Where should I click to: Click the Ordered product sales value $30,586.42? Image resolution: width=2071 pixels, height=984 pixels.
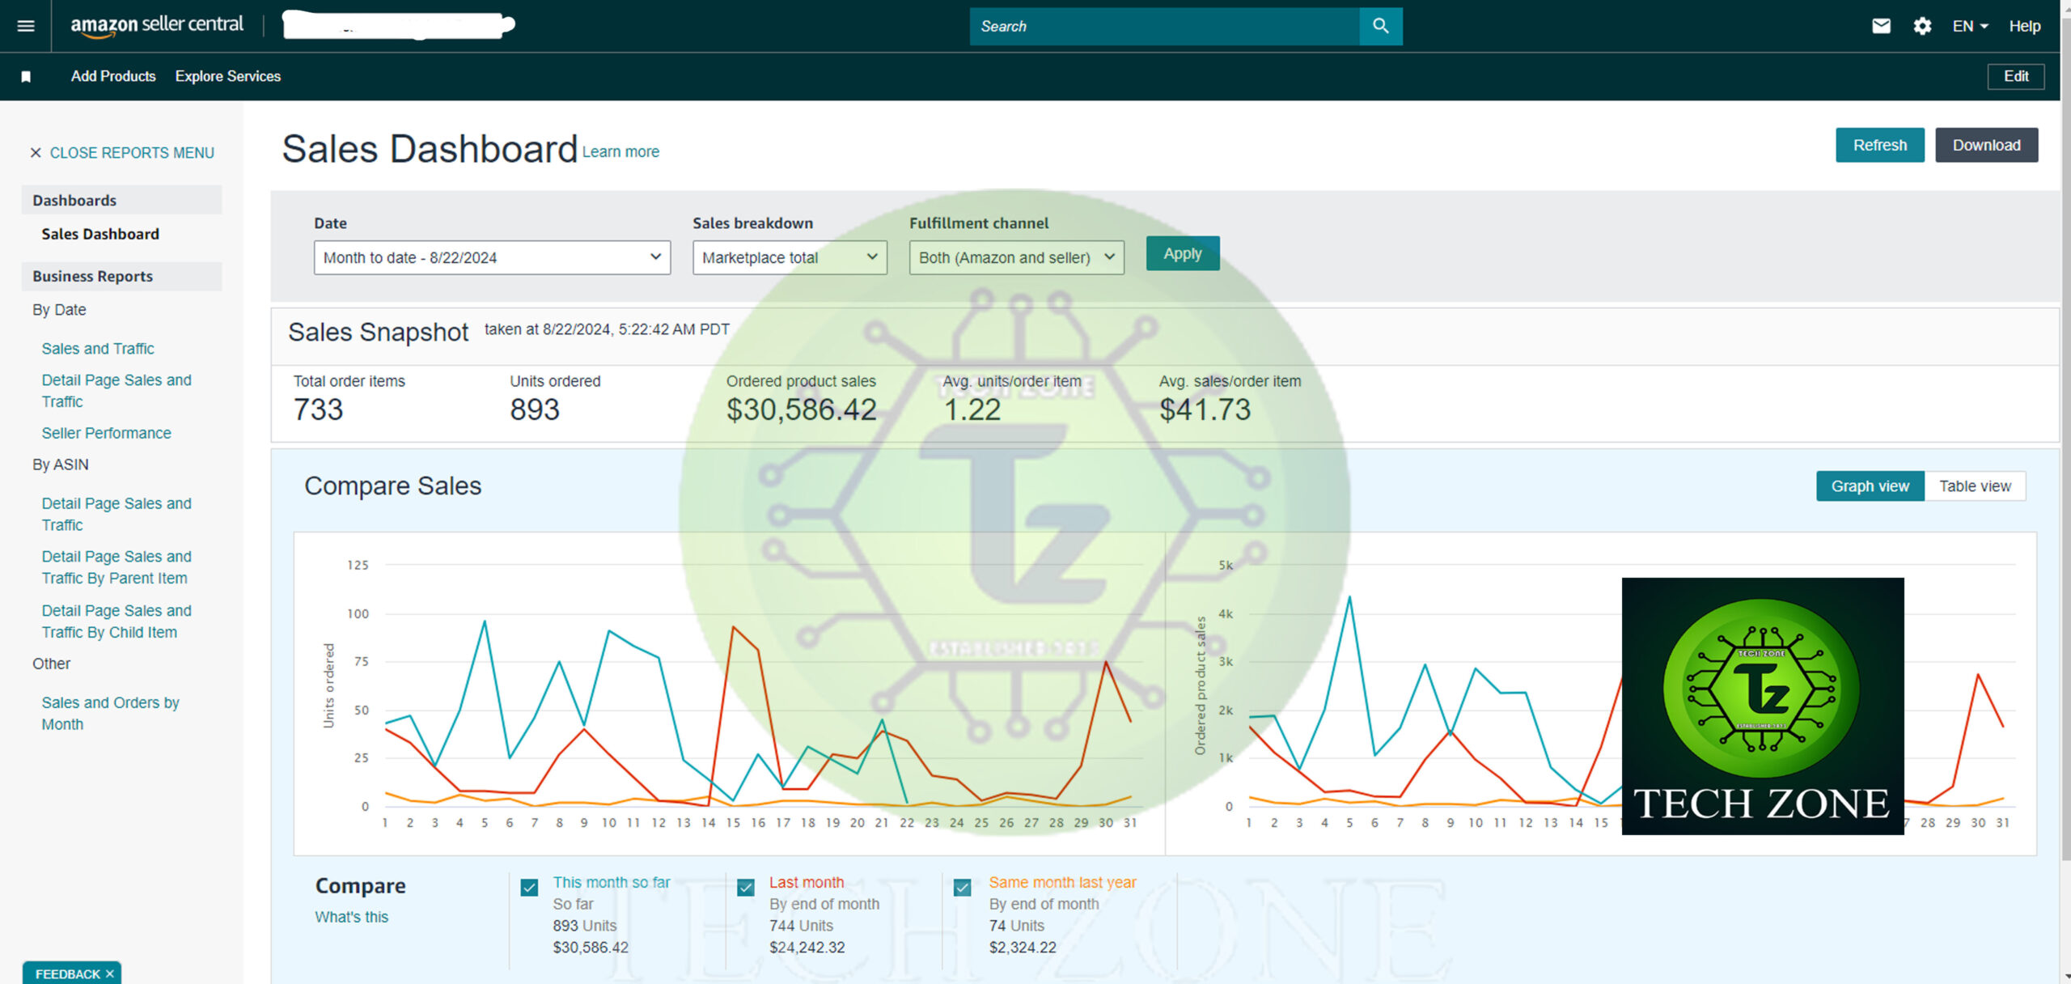click(801, 409)
